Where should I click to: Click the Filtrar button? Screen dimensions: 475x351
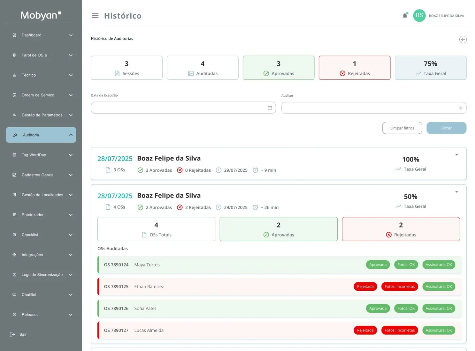[446, 128]
